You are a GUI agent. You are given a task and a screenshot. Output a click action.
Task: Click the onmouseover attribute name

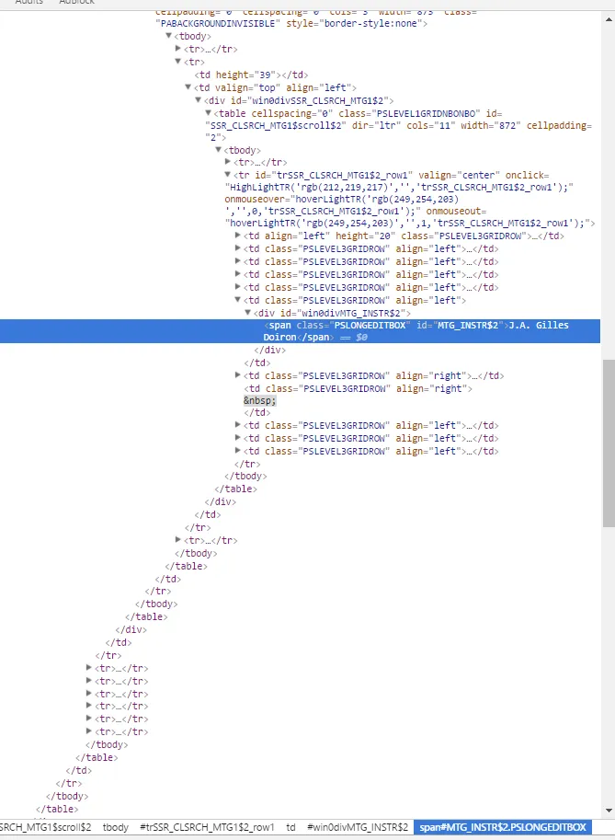(256, 200)
